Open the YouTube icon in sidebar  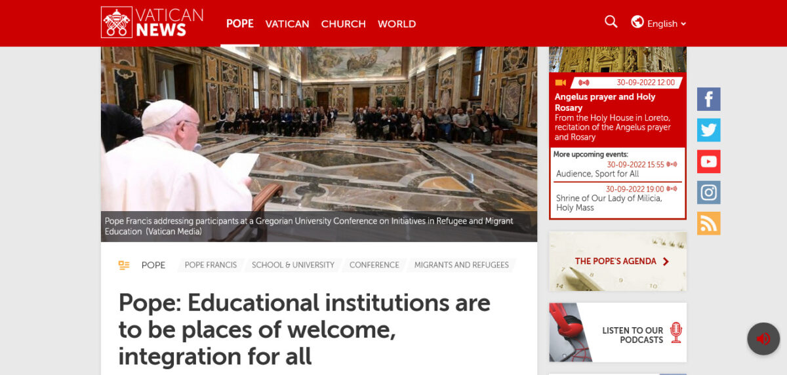[x=708, y=161]
